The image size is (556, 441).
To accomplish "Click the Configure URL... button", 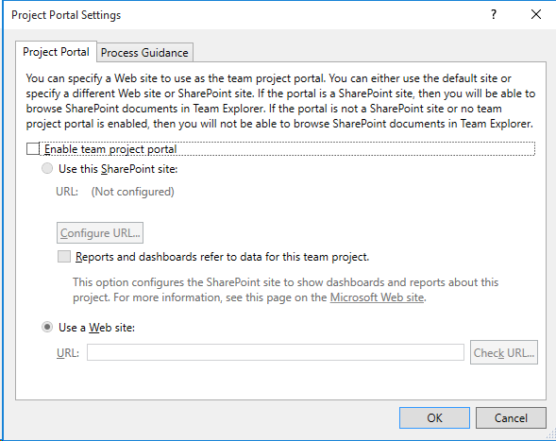I will 100,232.
